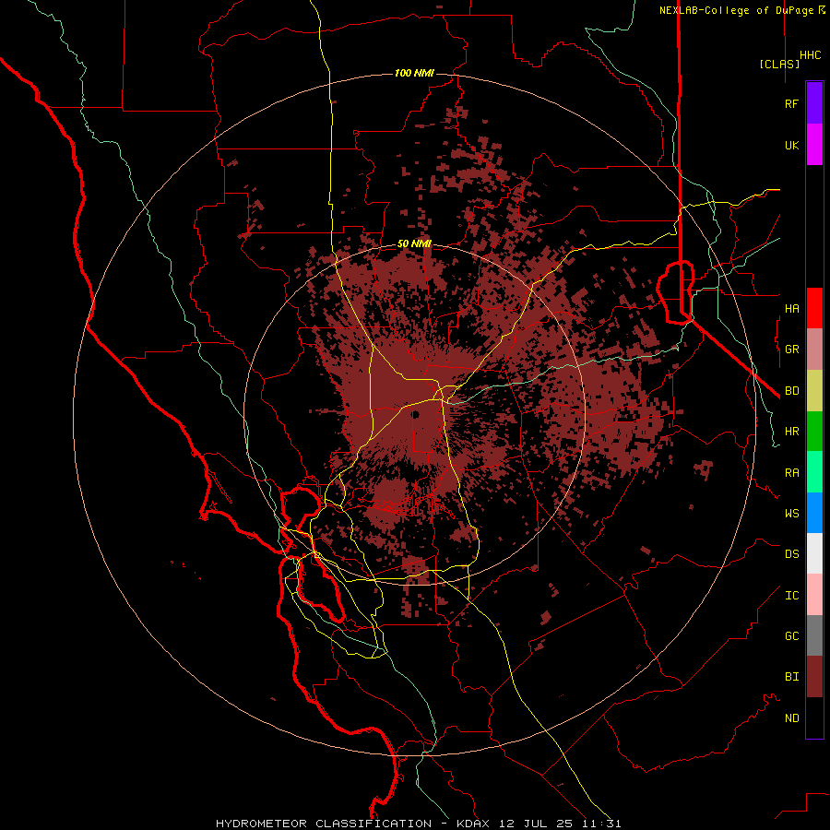This screenshot has width=830, height=830.
Task: Click the BI dark red legend swatch
Action: point(814,677)
